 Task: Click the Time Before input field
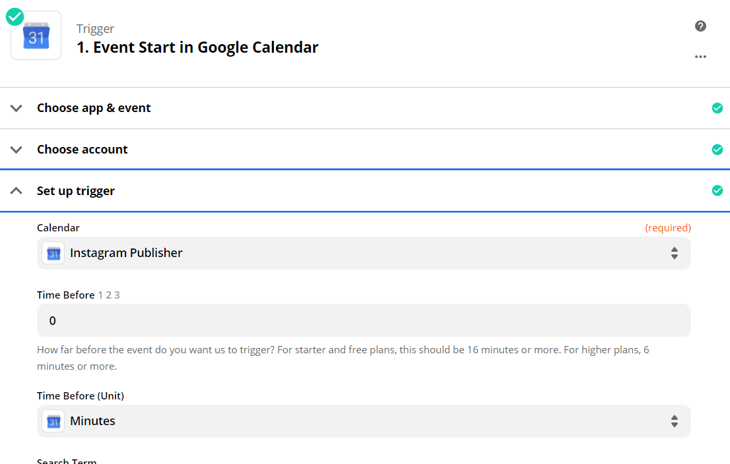pyautogui.click(x=364, y=321)
